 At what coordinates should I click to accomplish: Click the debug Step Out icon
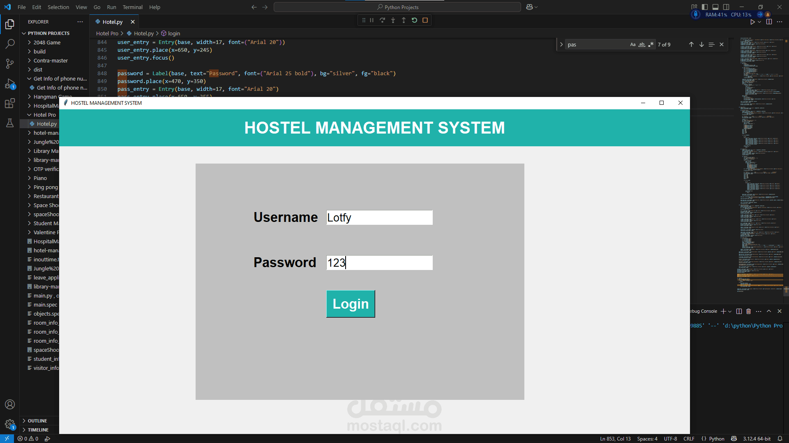pyautogui.click(x=404, y=20)
